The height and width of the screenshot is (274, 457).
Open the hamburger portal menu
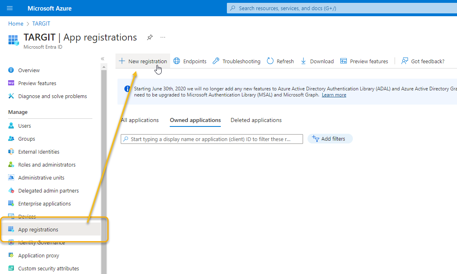pyautogui.click(x=10, y=8)
